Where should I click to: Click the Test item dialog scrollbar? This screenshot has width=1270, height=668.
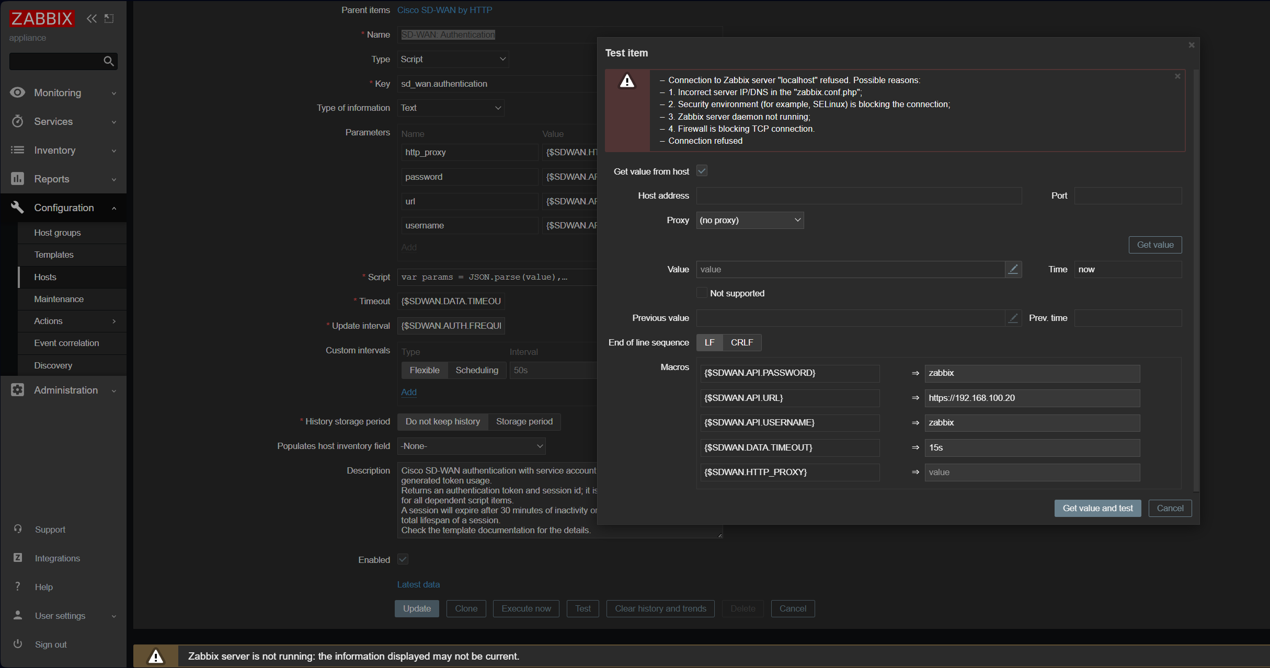(1196, 280)
